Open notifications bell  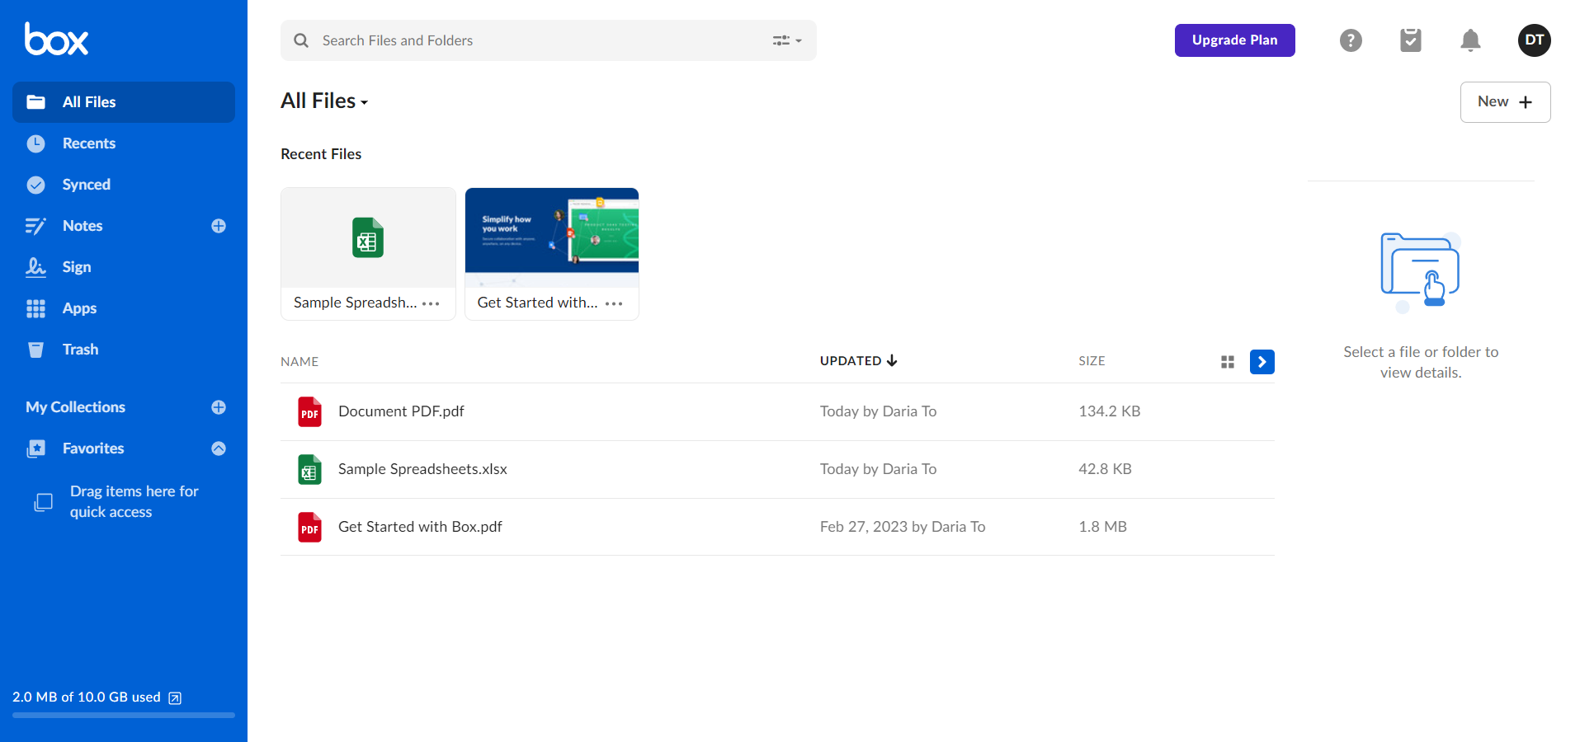pos(1470,40)
